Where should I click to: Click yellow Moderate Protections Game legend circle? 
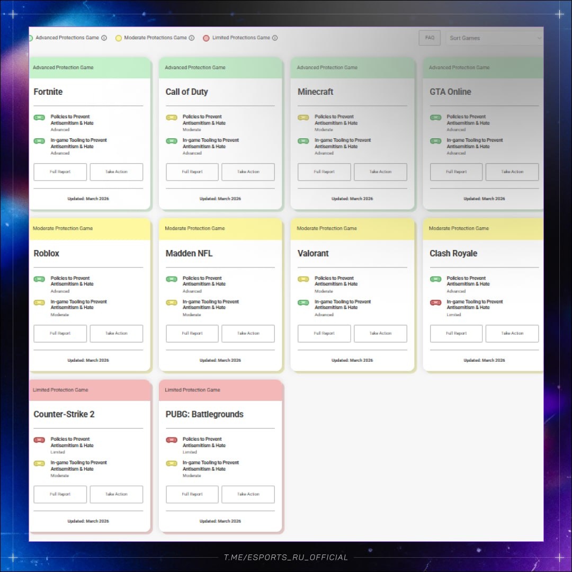point(119,38)
